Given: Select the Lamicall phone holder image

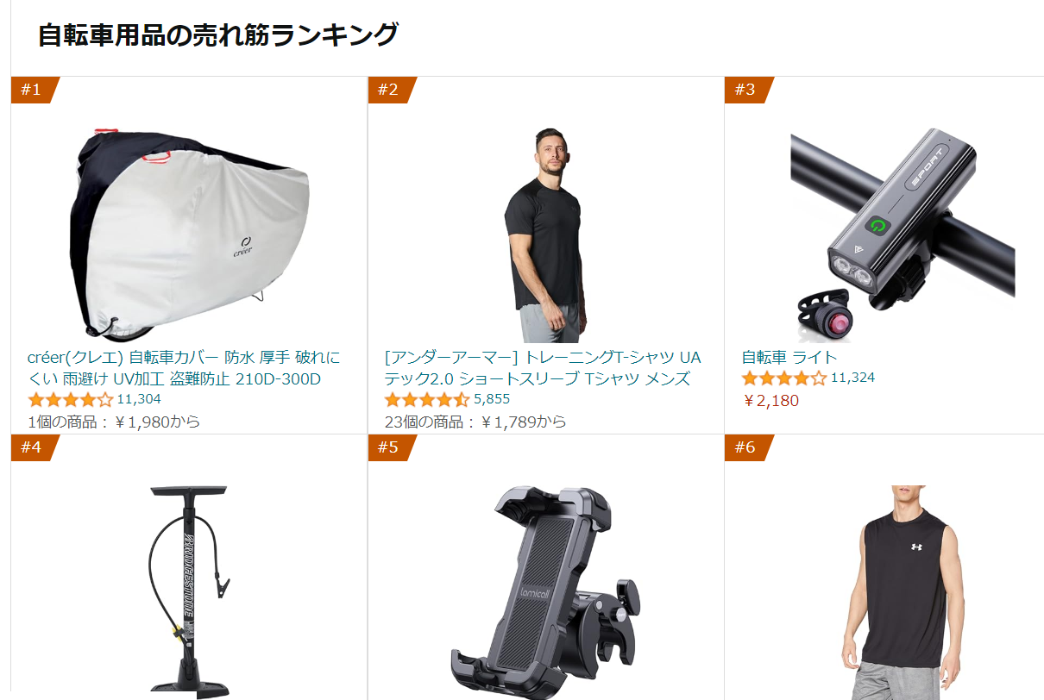Looking at the screenshot, I should point(545,591).
